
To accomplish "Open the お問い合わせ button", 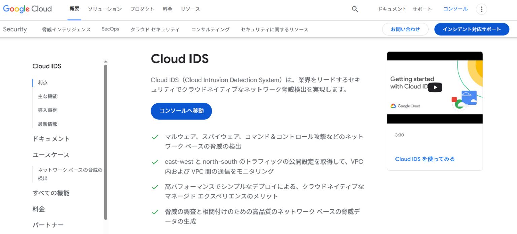I will (x=405, y=29).
